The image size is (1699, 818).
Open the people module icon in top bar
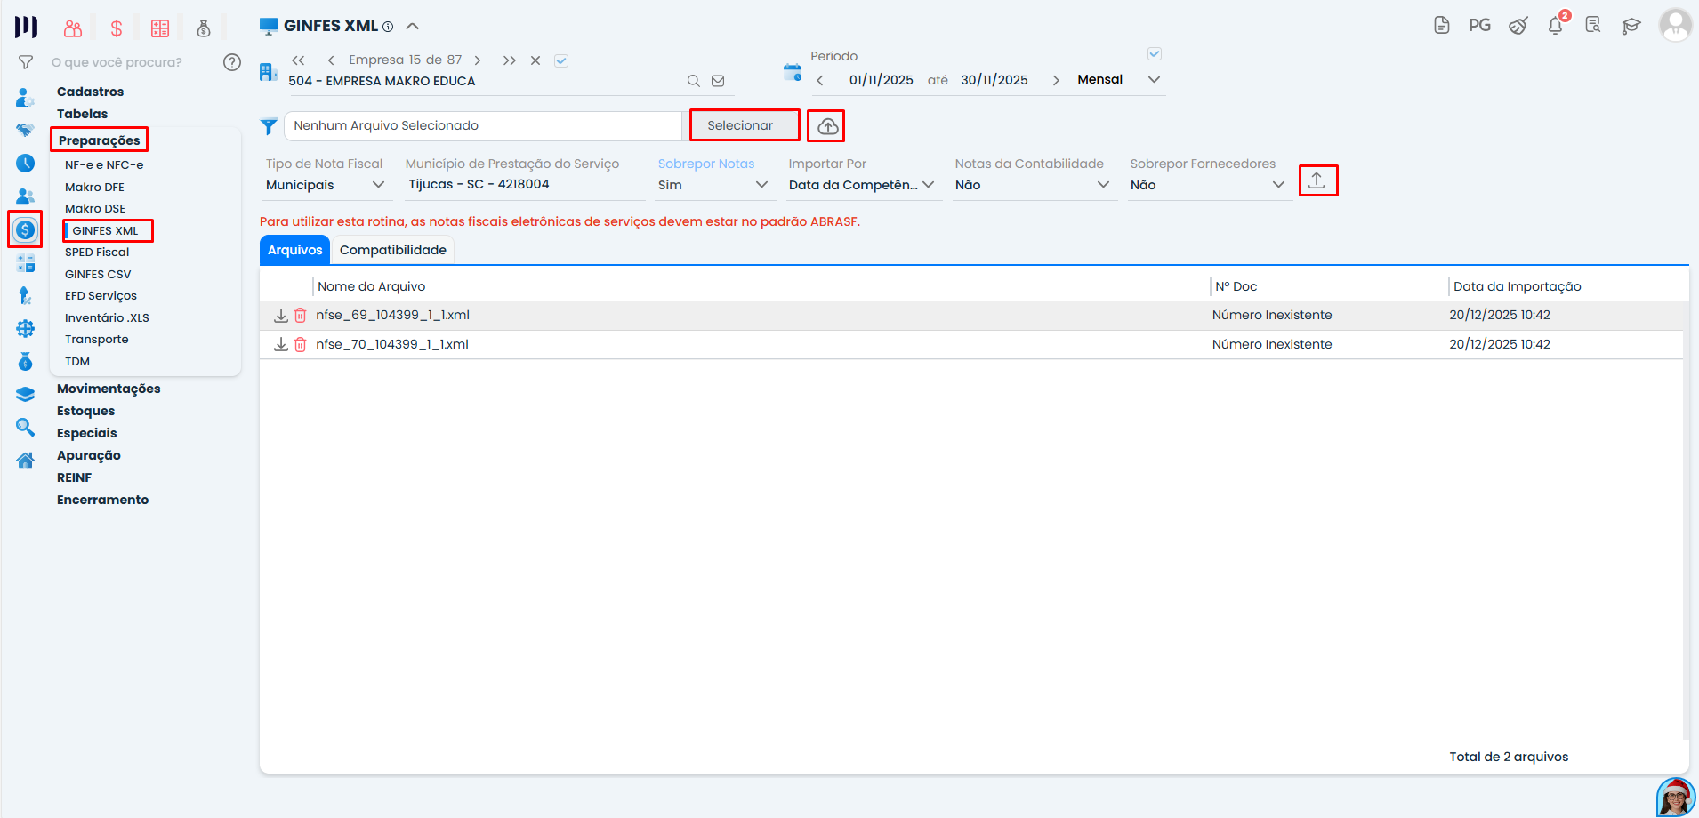coord(73,28)
